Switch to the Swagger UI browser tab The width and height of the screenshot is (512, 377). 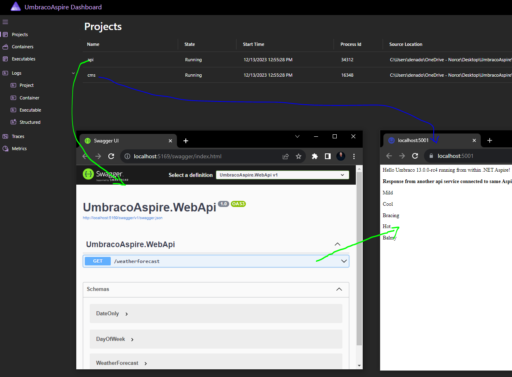point(128,141)
